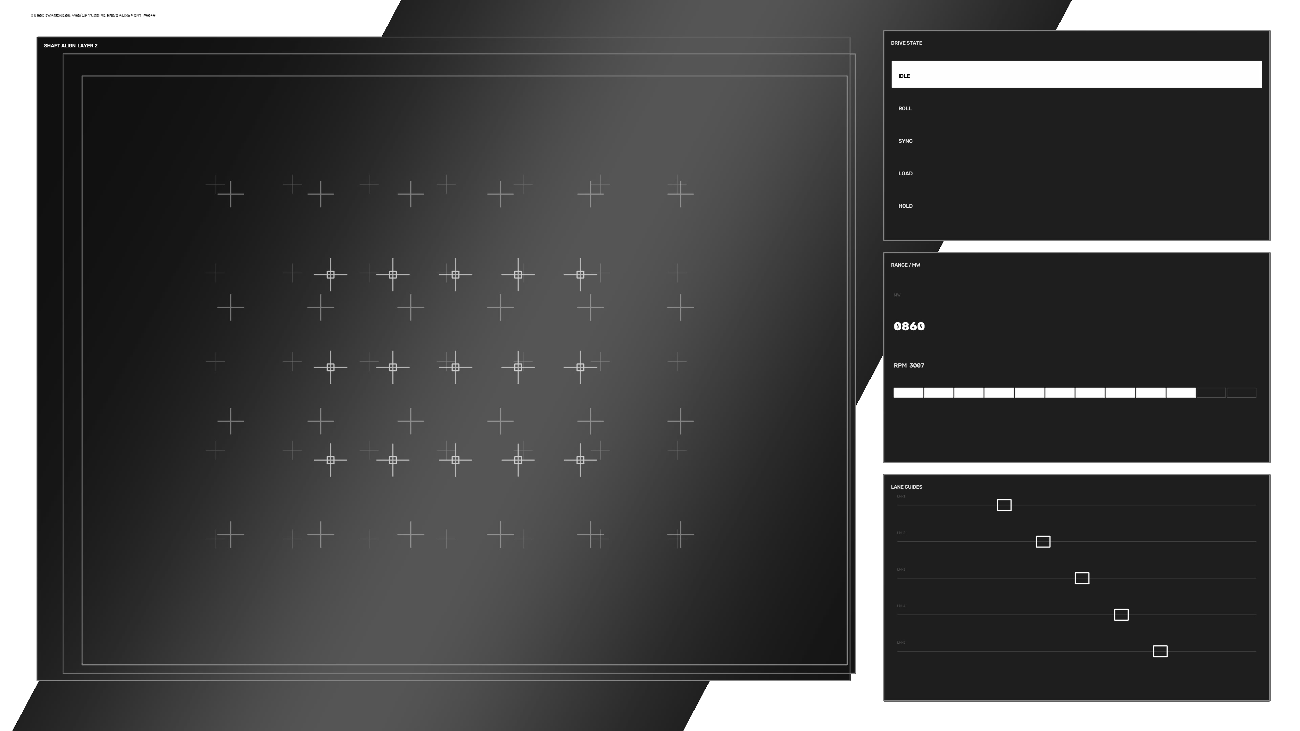Viewport: 1300px width, 731px height.
Task: Click the LN-2 lane guide slider handle
Action: point(1043,541)
